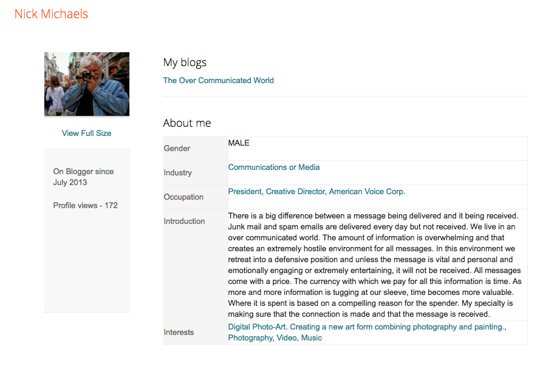
Task: Click the American Voice Corp. link
Action: pyautogui.click(x=367, y=191)
